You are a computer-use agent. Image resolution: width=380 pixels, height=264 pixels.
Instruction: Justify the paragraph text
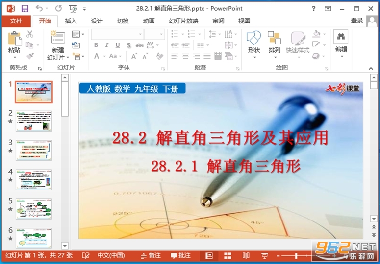[207, 56]
